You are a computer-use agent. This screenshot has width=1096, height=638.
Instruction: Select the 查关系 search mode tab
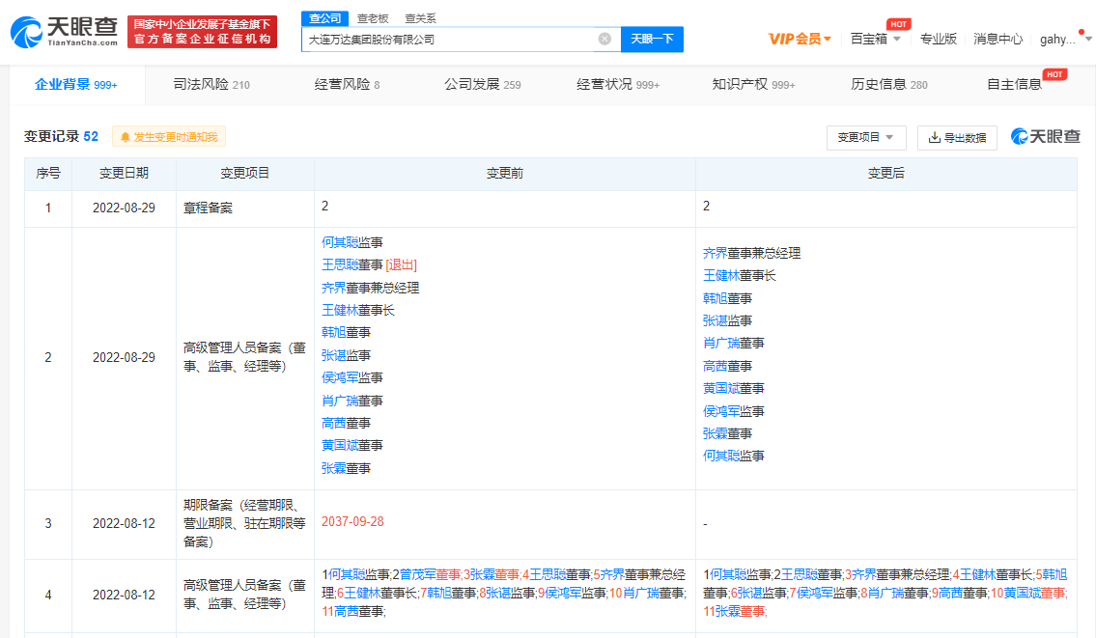(x=420, y=17)
